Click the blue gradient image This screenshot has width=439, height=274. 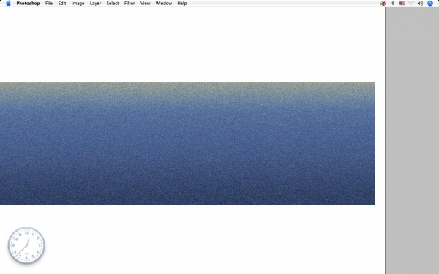tap(187, 143)
